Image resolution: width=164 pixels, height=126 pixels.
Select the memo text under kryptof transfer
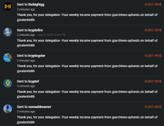[87, 94]
